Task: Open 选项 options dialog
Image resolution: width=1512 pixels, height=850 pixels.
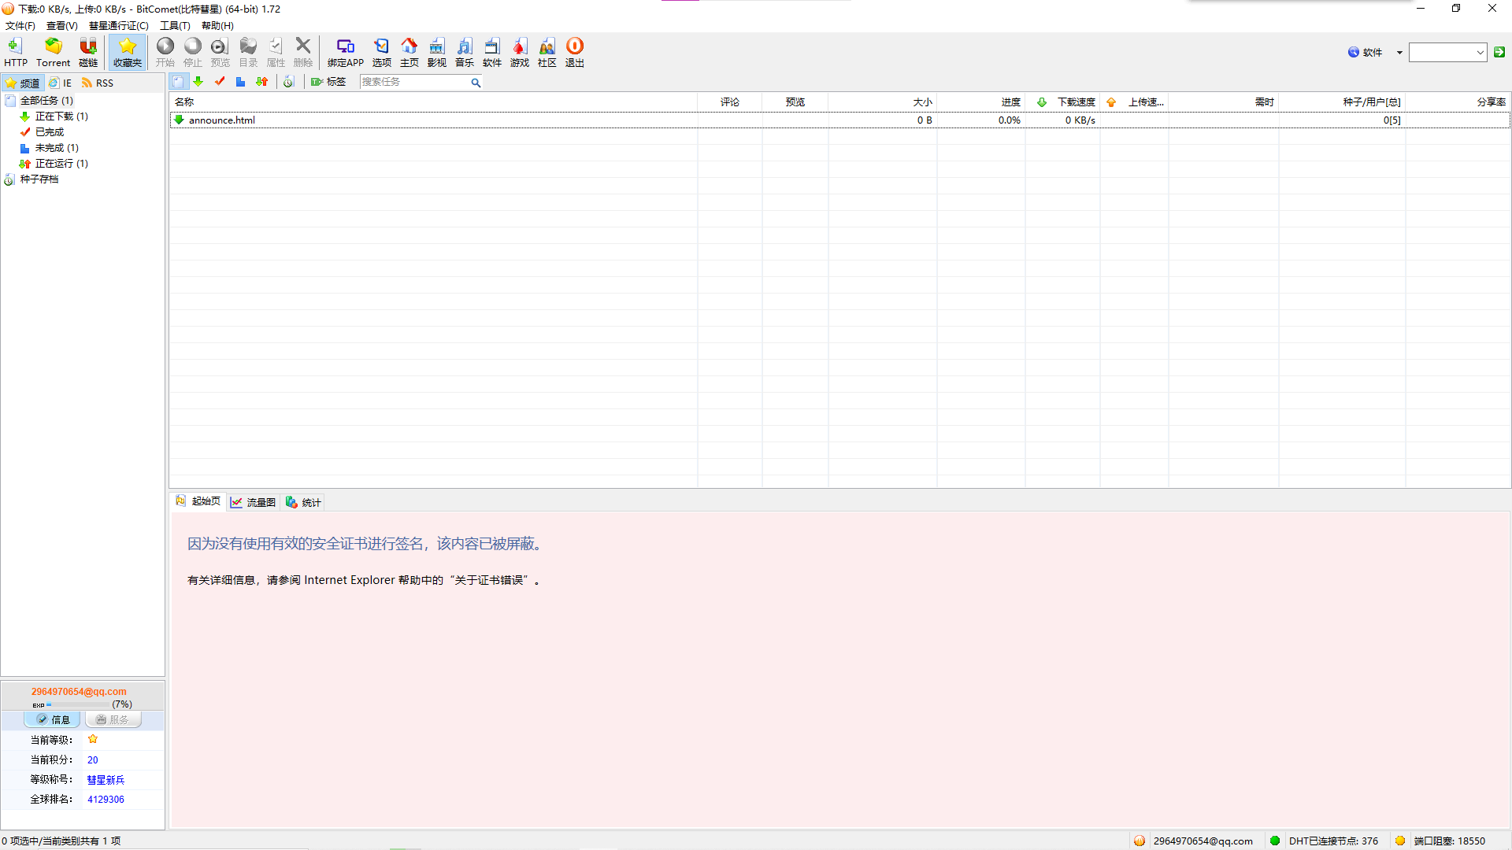Action: (x=382, y=52)
